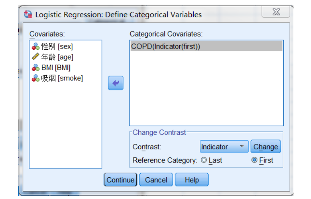The image size is (311, 199).
Task: Select First as reference category
Action: (x=254, y=160)
